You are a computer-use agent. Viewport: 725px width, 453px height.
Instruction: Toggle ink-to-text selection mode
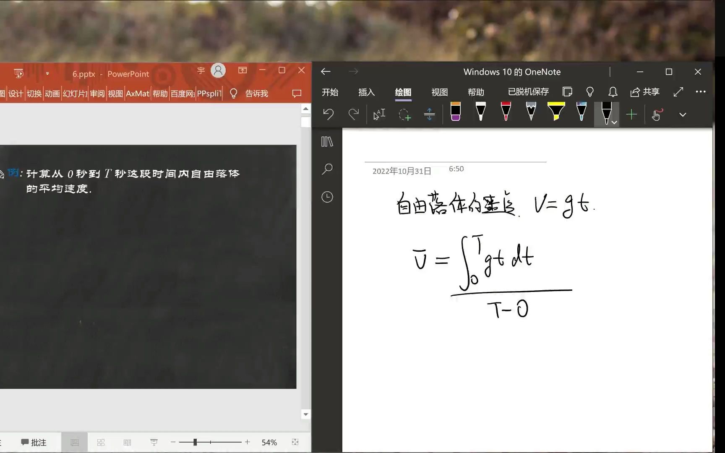(378, 113)
